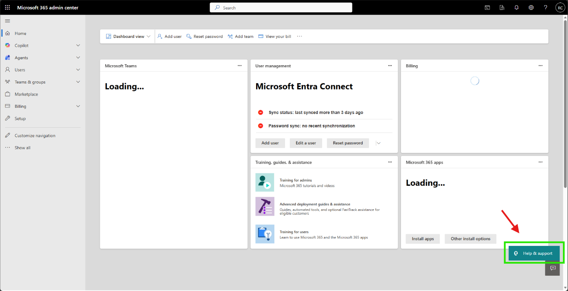568x291 pixels.
Task: Click Reset password in the top toolbar
Action: tap(205, 36)
